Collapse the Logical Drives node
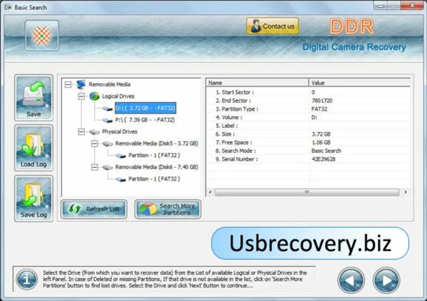Image resolution: width=427 pixels, height=301 pixels. pos(81,96)
